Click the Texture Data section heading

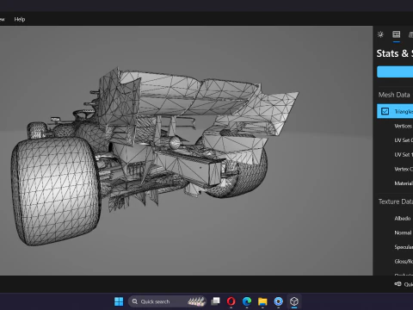point(396,201)
